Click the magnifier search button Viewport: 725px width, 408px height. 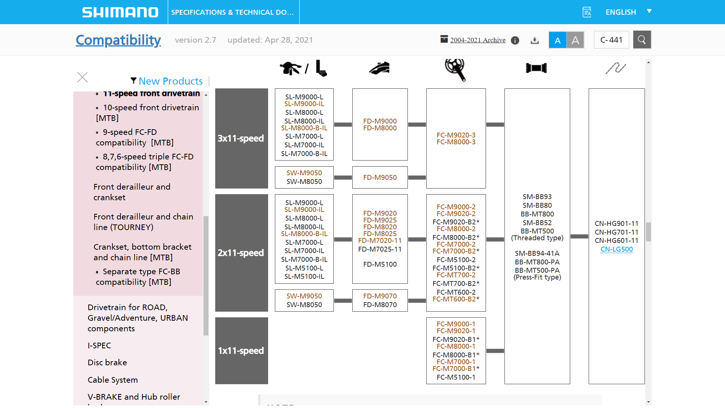click(642, 40)
